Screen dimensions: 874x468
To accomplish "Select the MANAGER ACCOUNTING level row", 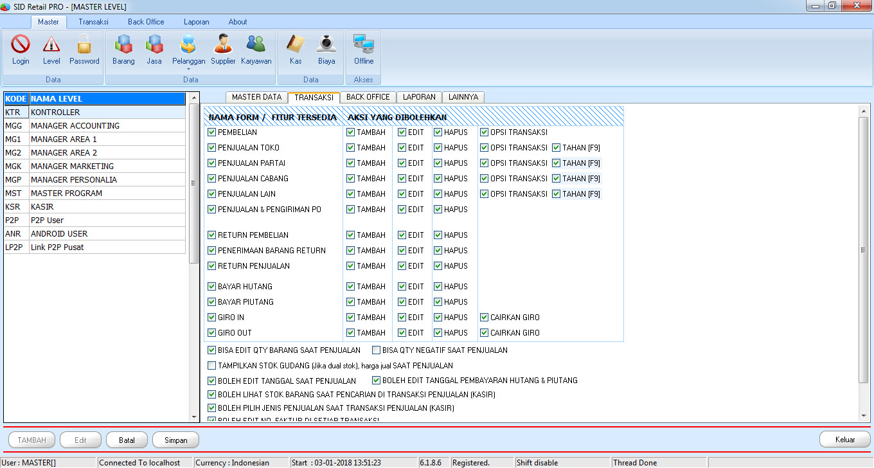I will point(94,126).
